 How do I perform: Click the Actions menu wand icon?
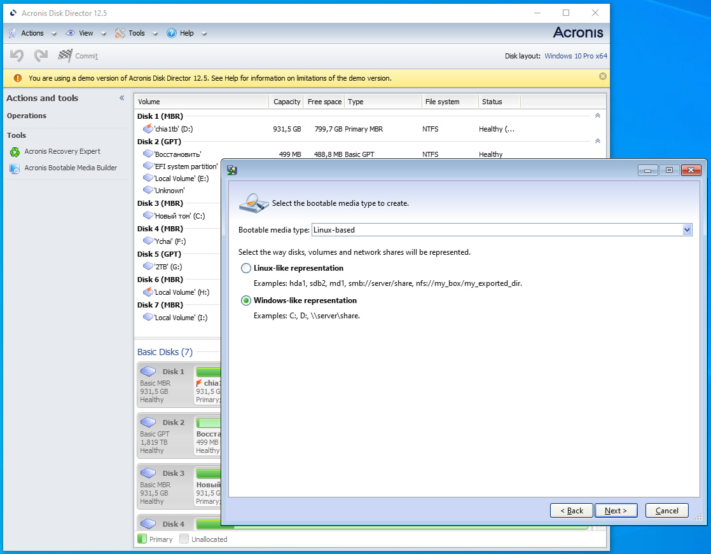13,33
